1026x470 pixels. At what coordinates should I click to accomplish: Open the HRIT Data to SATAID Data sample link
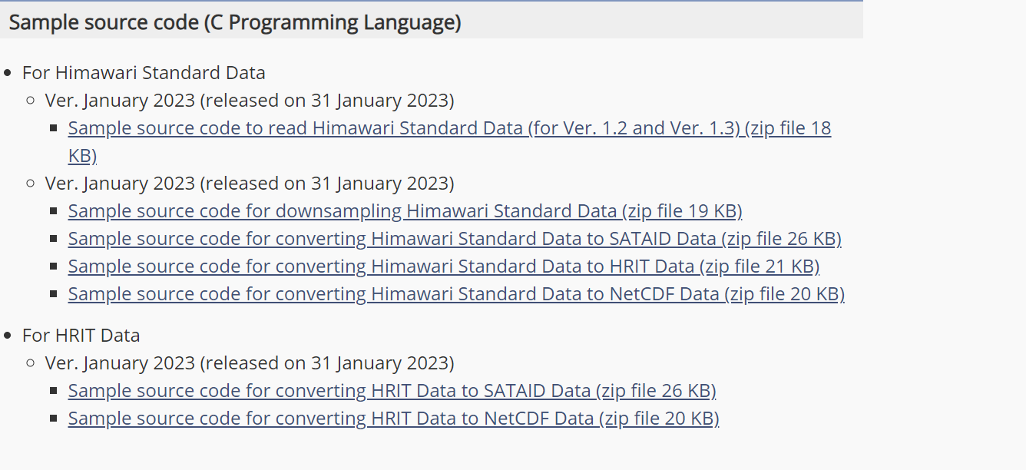(392, 390)
